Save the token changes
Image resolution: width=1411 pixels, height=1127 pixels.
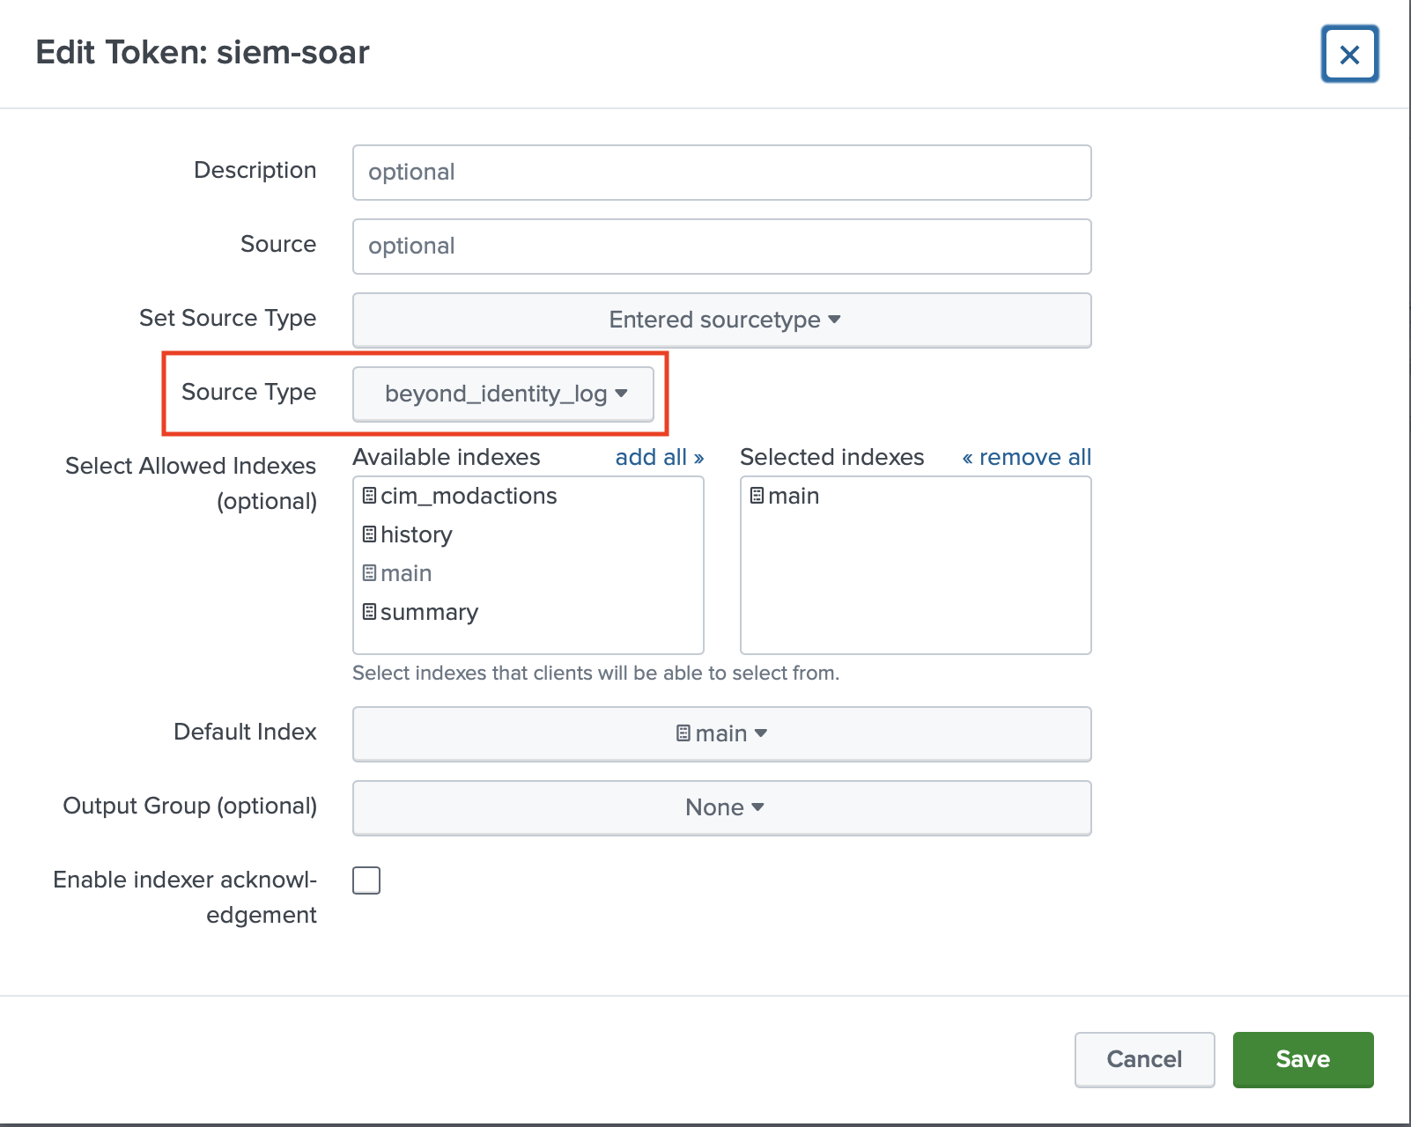point(1303,1059)
